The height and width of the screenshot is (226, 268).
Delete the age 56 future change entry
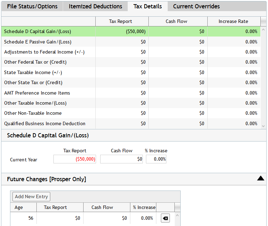click(165, 218)
